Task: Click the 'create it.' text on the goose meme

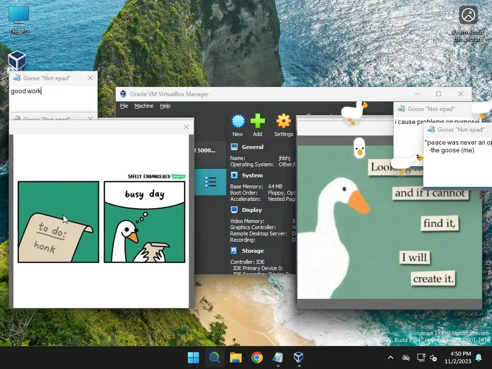Action: 433,279
